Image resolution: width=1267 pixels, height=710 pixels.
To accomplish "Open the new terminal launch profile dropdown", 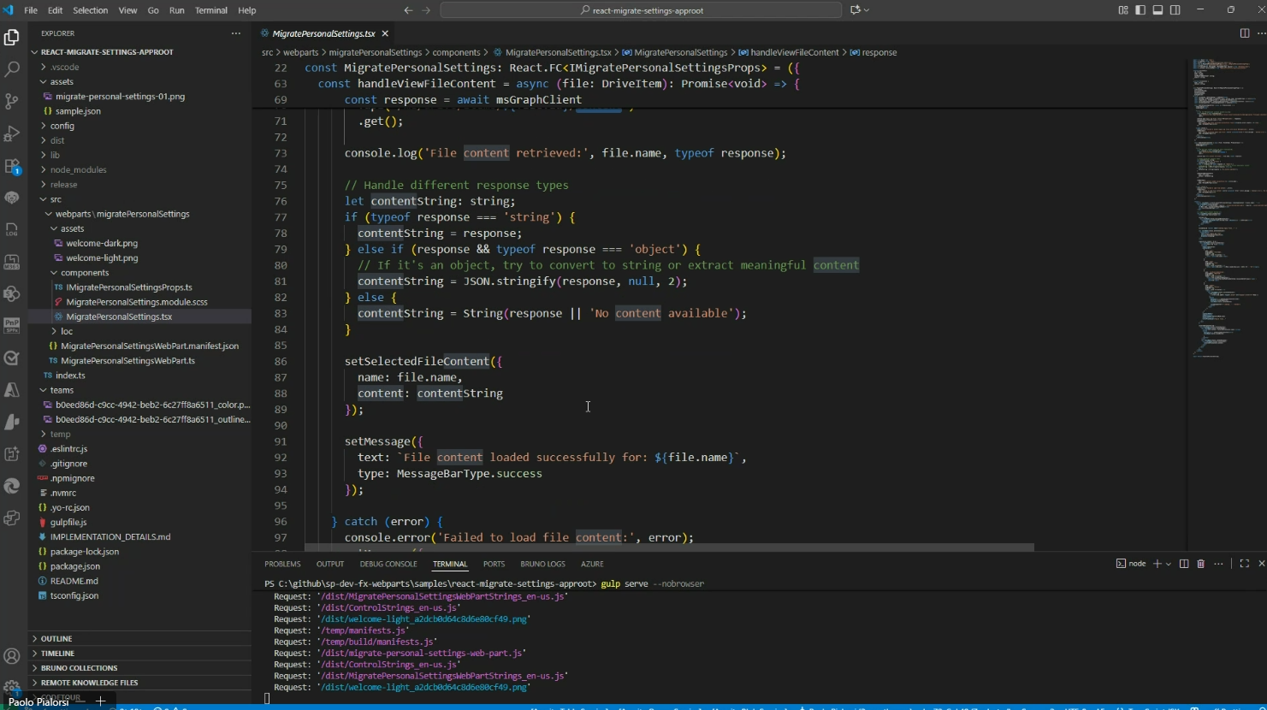I will pyautogui.click(x=1169, y=564).
